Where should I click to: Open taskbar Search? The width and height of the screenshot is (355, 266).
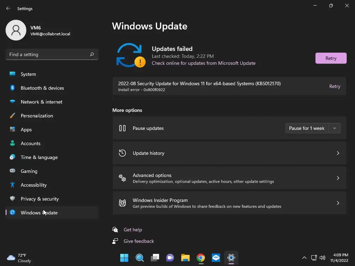(139, 258)
